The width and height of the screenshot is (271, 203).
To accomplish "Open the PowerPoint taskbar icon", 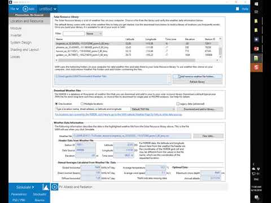I will coord(256,49).
